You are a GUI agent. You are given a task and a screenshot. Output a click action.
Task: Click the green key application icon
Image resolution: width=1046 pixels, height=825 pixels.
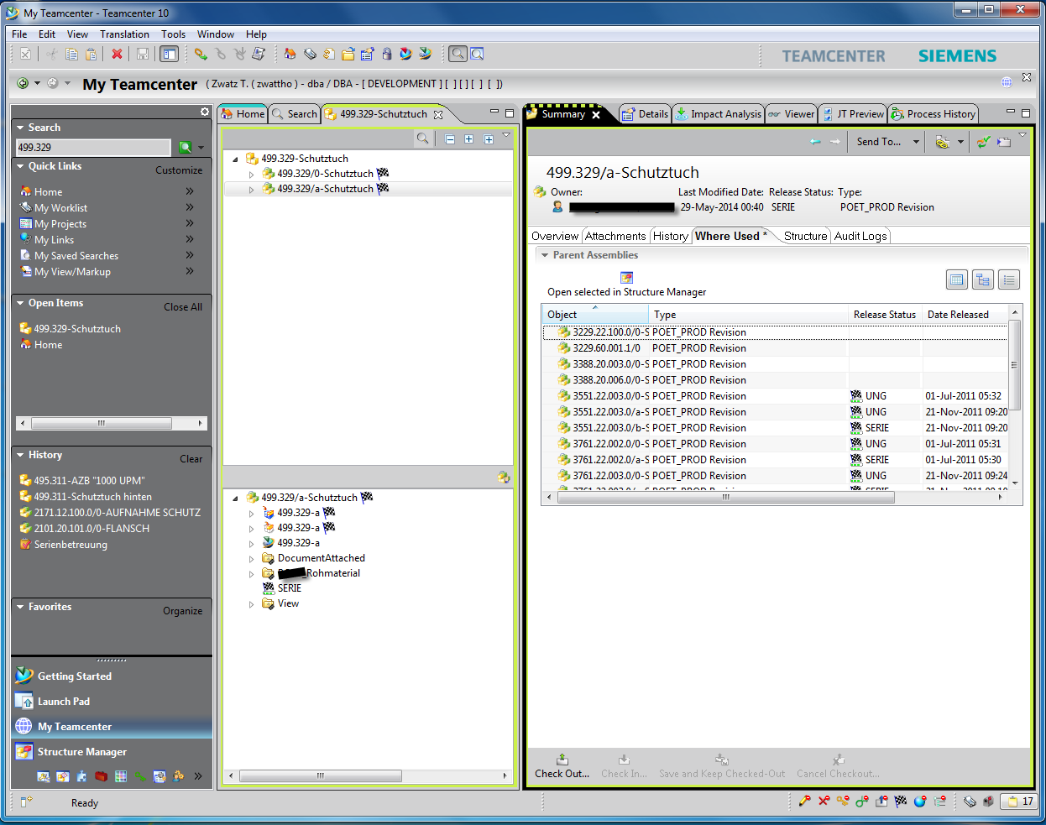(x=140, y=776)
